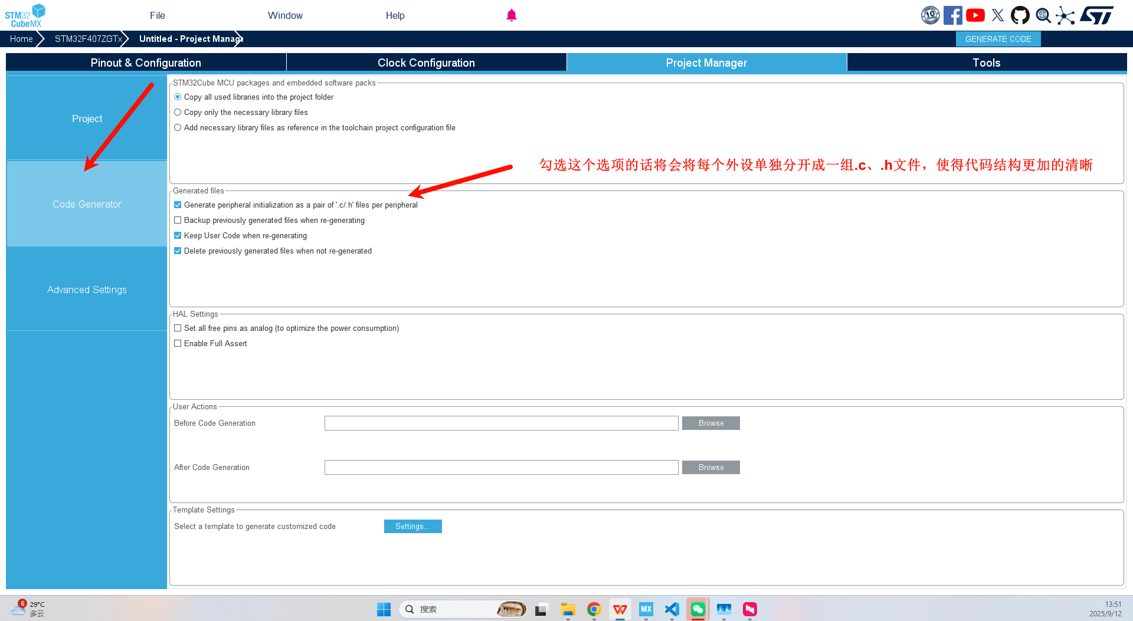Select the Project Manager tab
Image resolution: width=1133 pixels, height=621 pixels.
(706, 63)
